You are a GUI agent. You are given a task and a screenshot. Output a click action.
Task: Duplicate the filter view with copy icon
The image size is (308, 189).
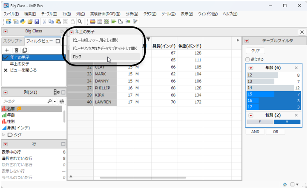(25, 50)
